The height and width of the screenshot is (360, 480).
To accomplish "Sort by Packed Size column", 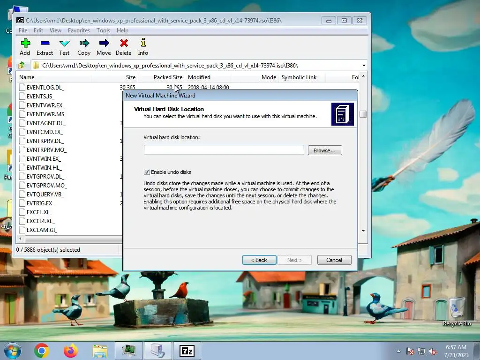I will point(161,77).
